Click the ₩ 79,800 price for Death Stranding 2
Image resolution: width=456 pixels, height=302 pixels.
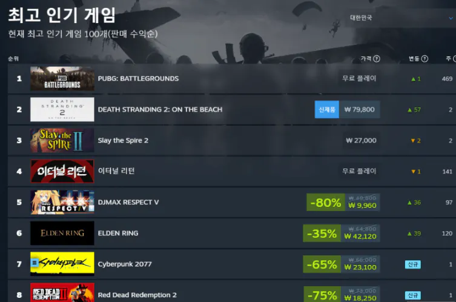pyautogui.click(x=360, y=110)
